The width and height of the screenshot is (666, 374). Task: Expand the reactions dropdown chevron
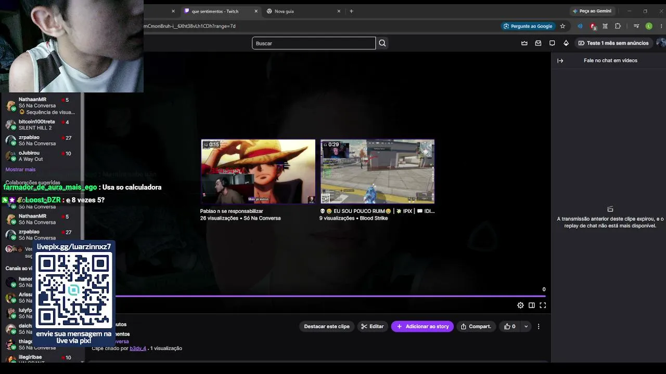526,327
